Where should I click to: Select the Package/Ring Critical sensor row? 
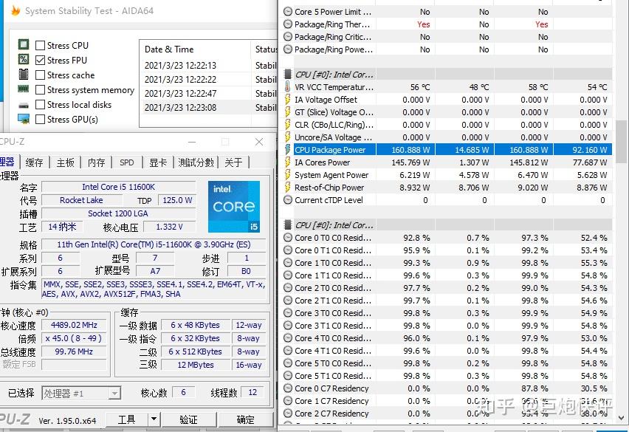[447, 37]
